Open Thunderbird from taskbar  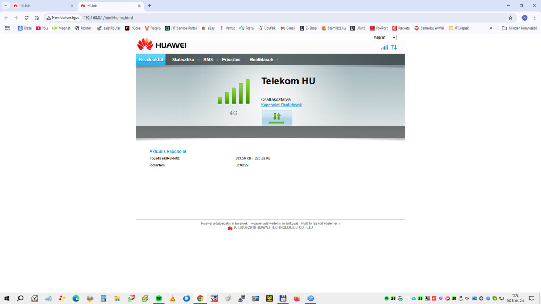tap(186, 299)
